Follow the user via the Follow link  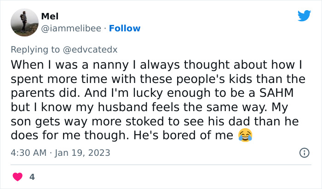(124, 28)
